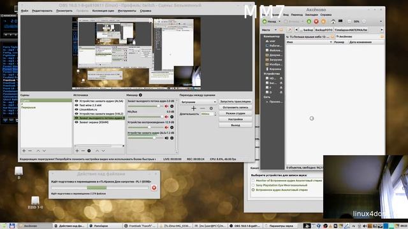Click Computer monitor icon in file manager toolbar
Image resolution: width=408 pixels, height=229 pixels.
(x=340, y=21)
